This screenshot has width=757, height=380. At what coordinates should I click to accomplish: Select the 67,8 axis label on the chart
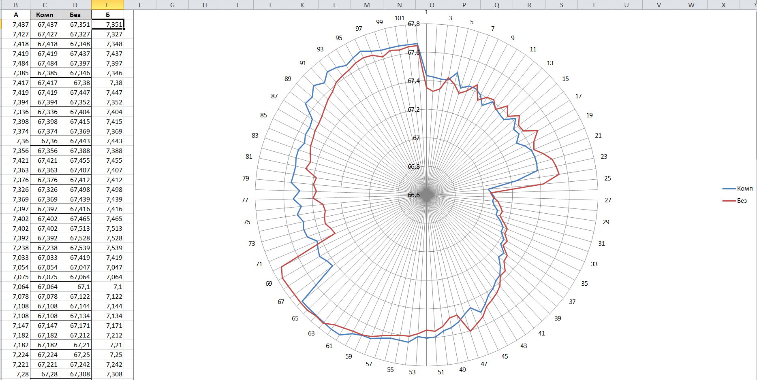coord(414,24)
